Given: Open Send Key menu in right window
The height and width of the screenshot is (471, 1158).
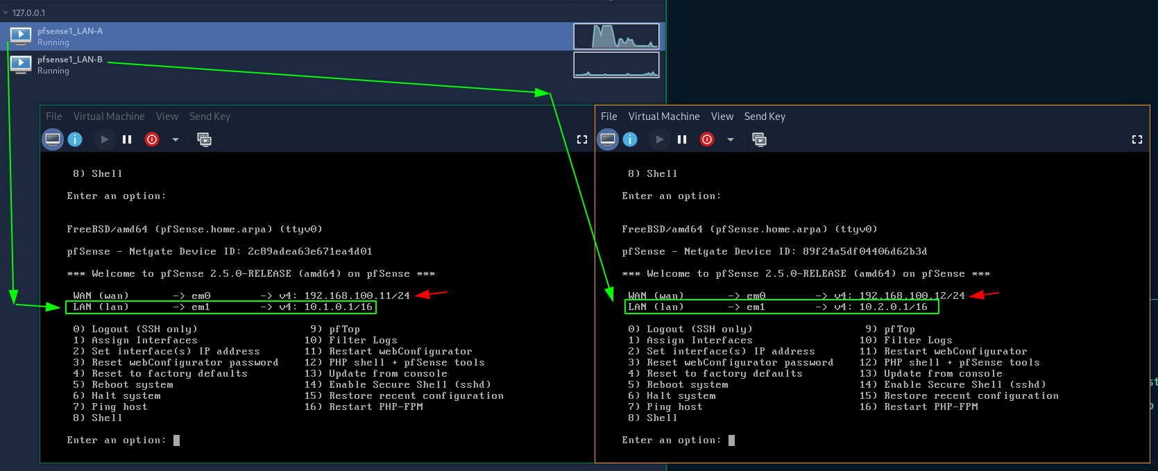Looking at the screenshot, I should click(x=765, y=117).
